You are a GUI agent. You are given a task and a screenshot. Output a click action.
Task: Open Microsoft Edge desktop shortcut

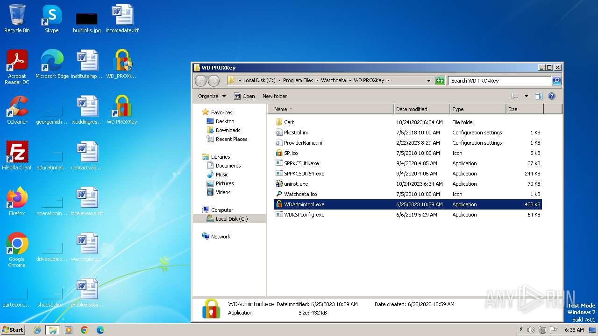52,64
